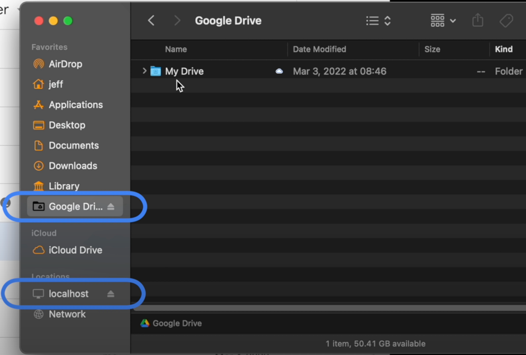The width and height of the screenshot is (526, 355).
Task: Select the My Drive folder icon
Action: coord(155,71)
